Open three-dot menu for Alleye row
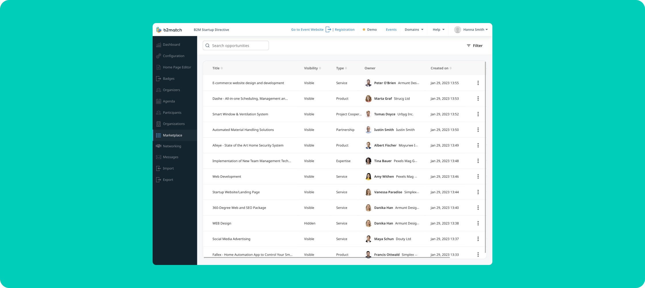 [478, 145]
